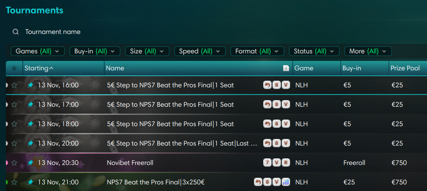
Task: Open the Status filter dropdown
Action: click(x=314, y=51)
